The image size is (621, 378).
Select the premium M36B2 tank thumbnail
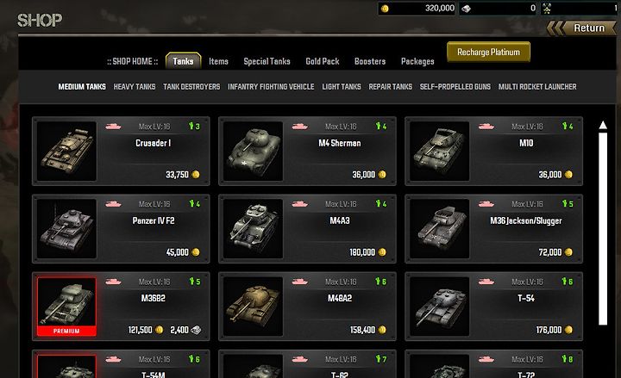pos(66,307)
